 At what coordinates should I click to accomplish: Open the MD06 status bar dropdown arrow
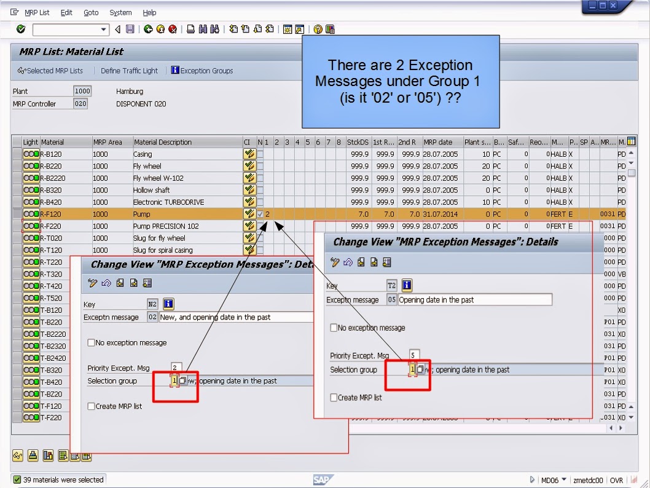(x=564, y=480)
